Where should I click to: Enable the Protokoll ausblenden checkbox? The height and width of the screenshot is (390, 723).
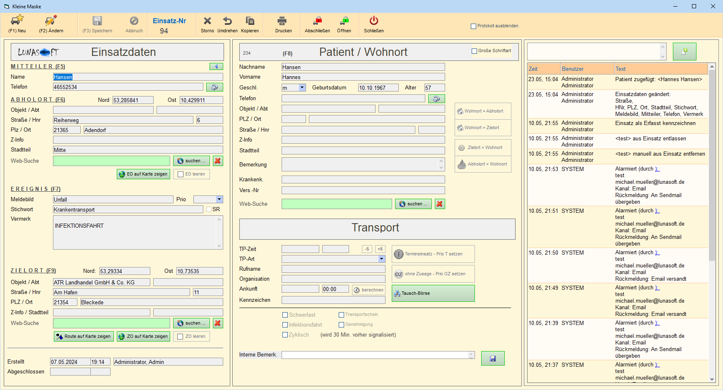pyautogui.click(x=473, y=26)
